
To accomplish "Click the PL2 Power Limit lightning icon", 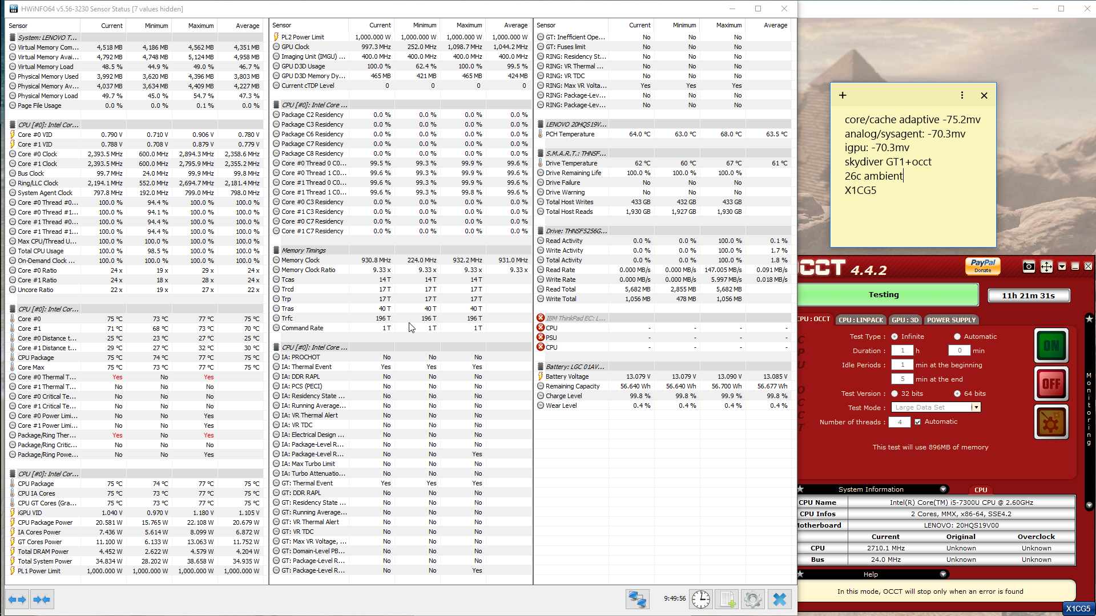I will [276, 37].
